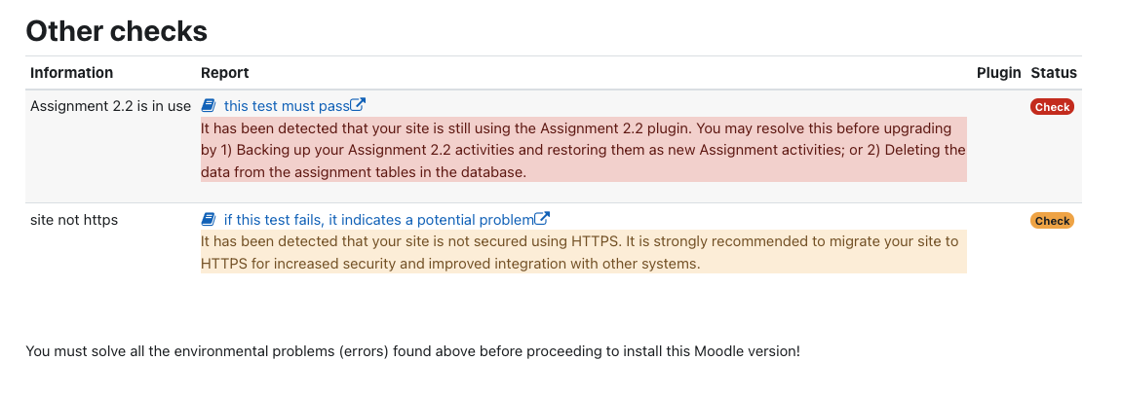Image resolution: width=1123 pixels, height=397 pixels.
Task: Click the Status column header
Action: click(x=1054, y=73)
